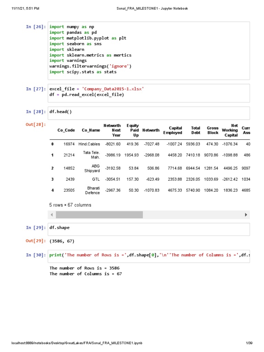This screenshot has height=352, width=264.
Task: Click the Co_Code column header
Action: [66, 130]
